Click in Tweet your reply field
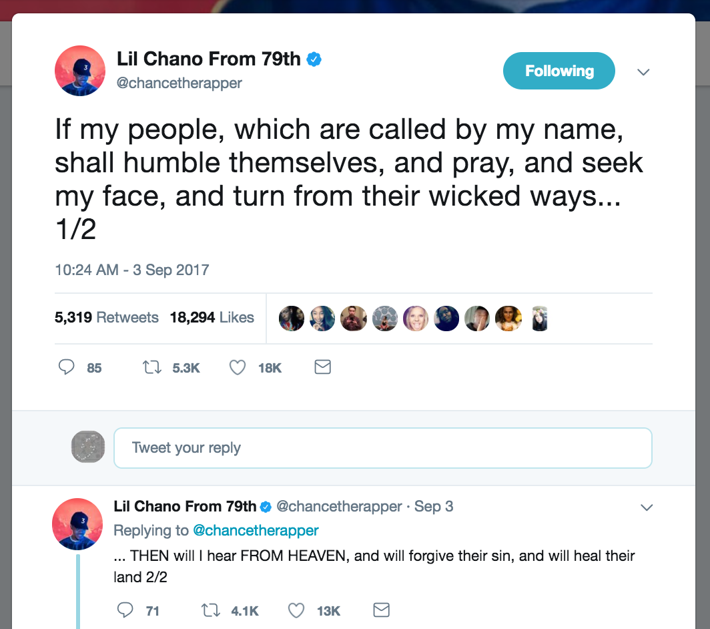Image resolution: width=710 pixels, height=629 pixels. (382, 447)
